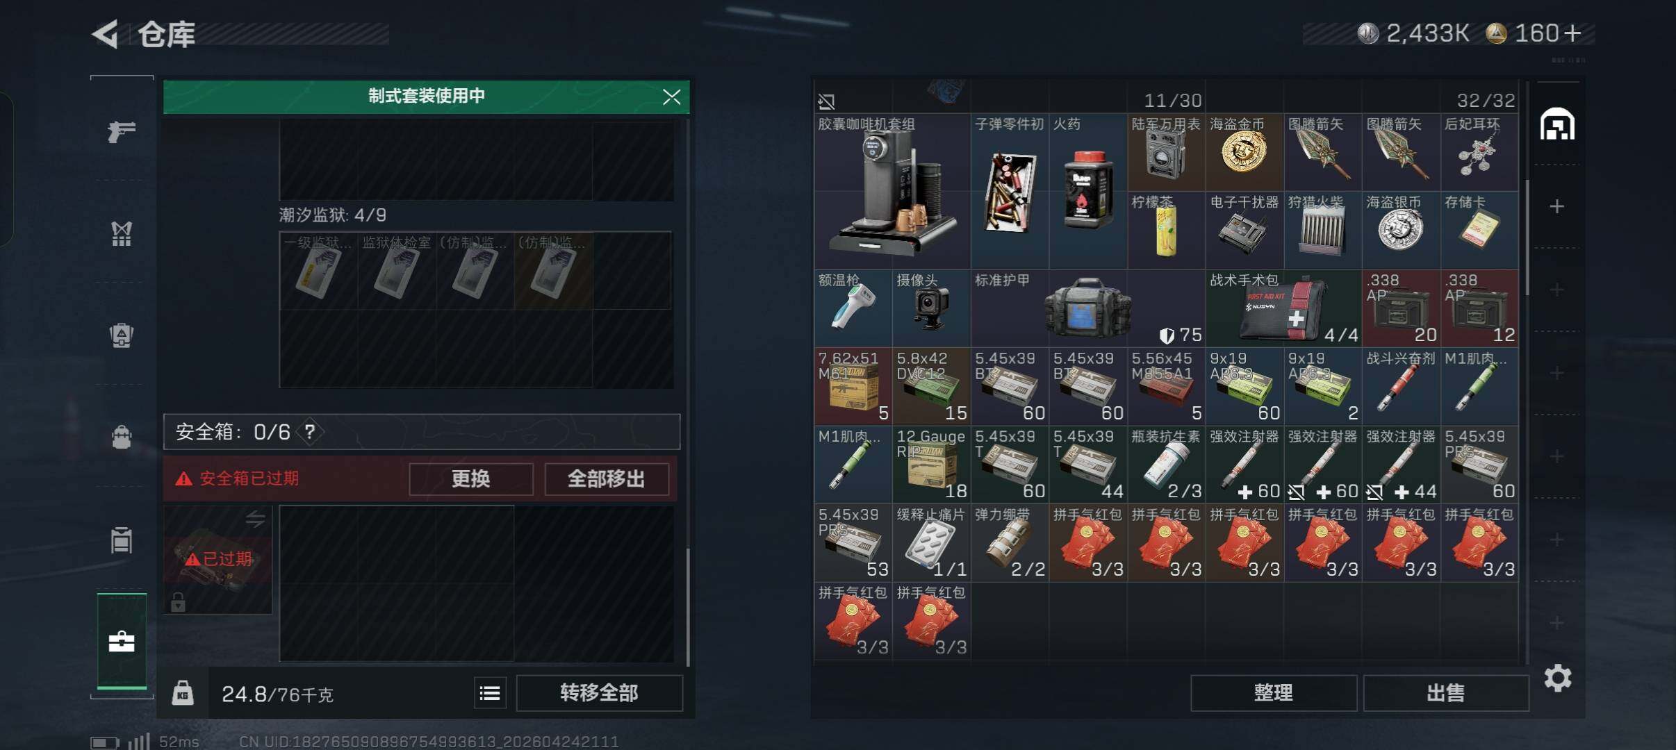The image size is (1676, 750).
Task: Click 转移全部 to transfer everything
Action: [599, 693]
